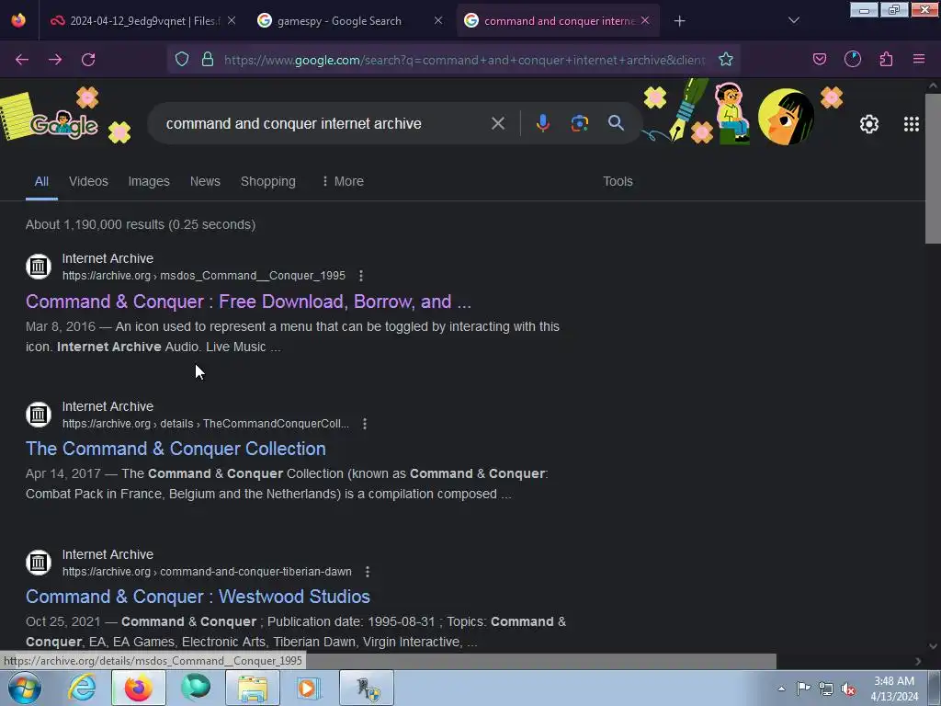Viewport: 941px width, 706px height.
Task: Go back with browser back arrow
Action: coord(22,60)
